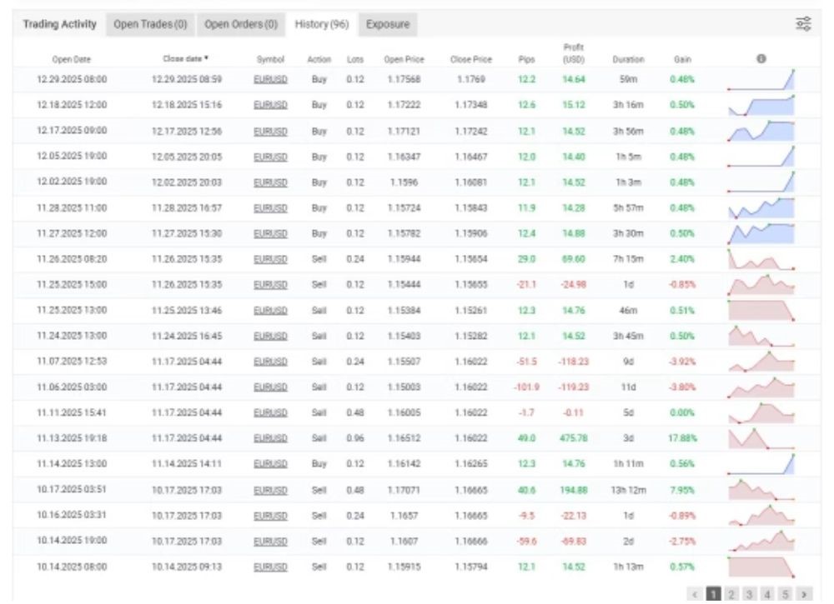The height and width of the screenshot is (604, 834).
Task: View mini chart for trade opened 11.28.2025 11:00
Action: point(761,207)
